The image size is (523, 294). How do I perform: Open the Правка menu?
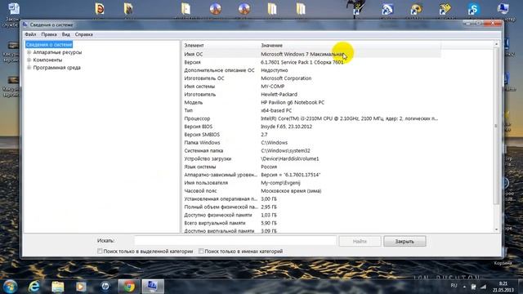tap(49, 34)
